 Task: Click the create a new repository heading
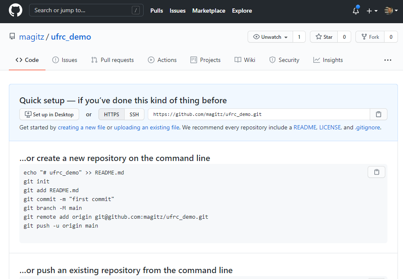coord(115,158)
